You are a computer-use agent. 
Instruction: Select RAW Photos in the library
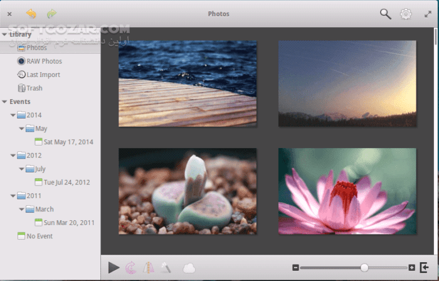coord(44,61)
